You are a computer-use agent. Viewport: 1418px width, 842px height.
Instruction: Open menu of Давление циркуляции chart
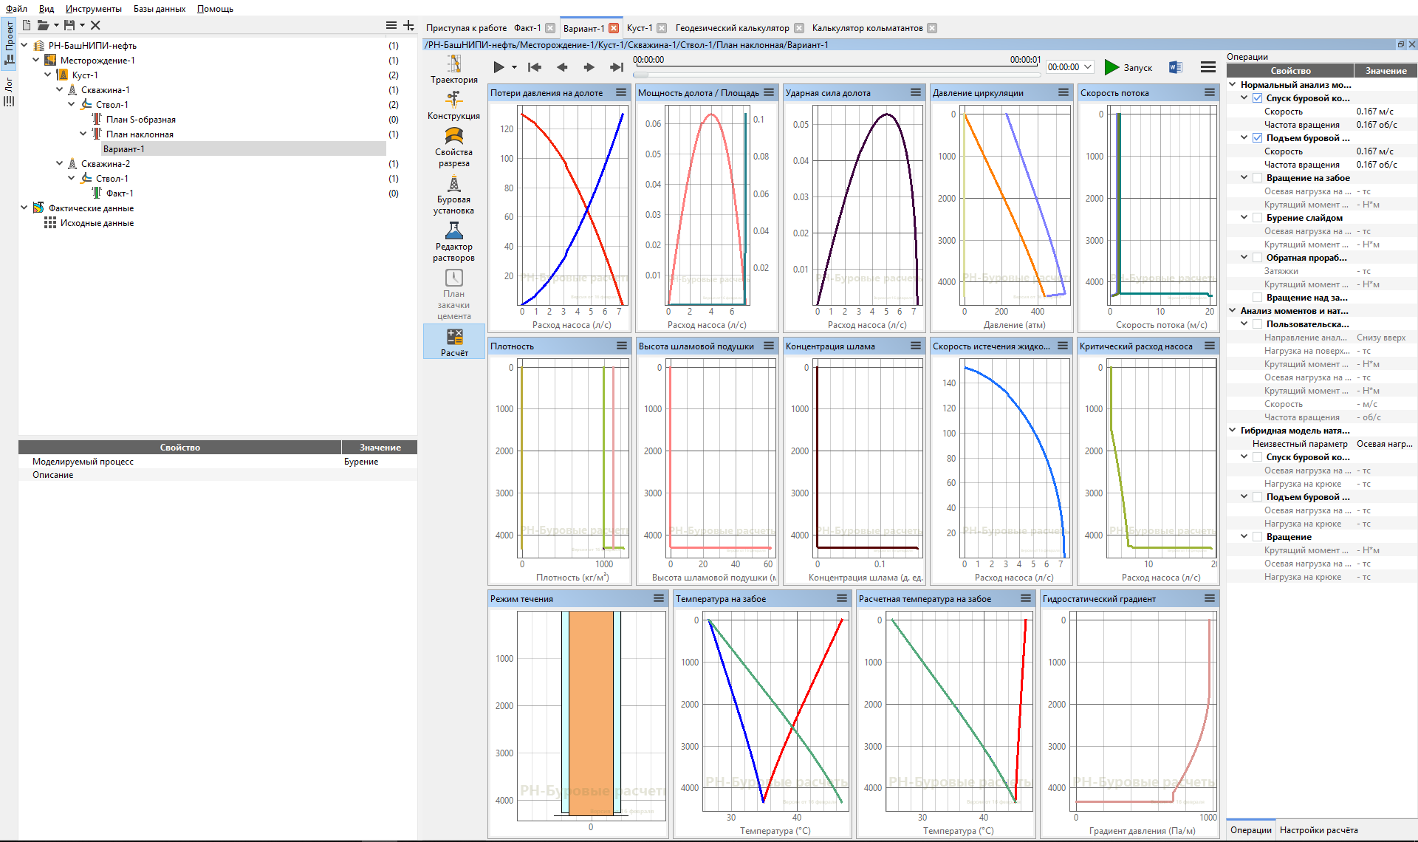pos(1063,92)
